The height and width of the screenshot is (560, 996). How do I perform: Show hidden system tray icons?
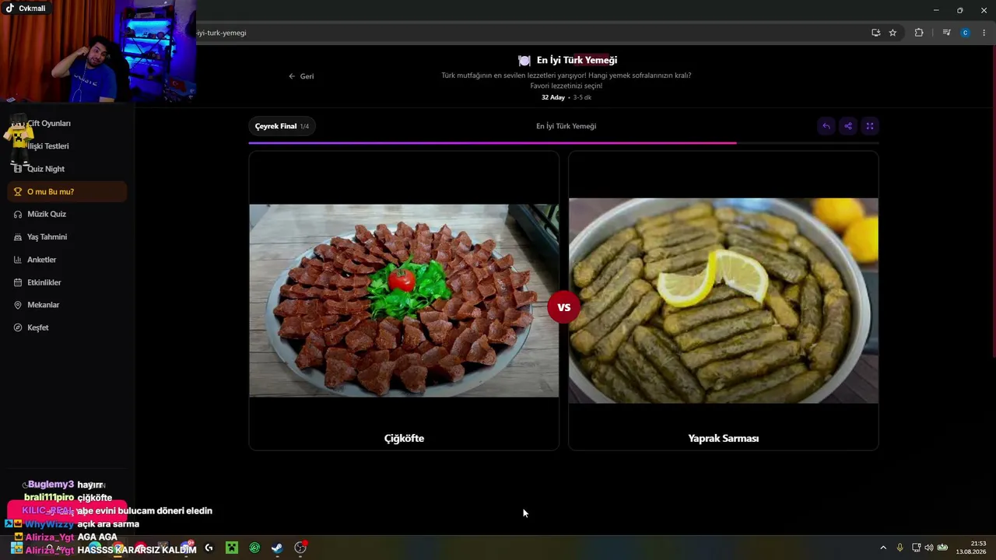point(883,548)
